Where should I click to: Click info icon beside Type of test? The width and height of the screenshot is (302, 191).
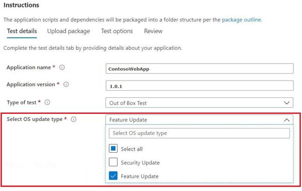coord(47,102)
